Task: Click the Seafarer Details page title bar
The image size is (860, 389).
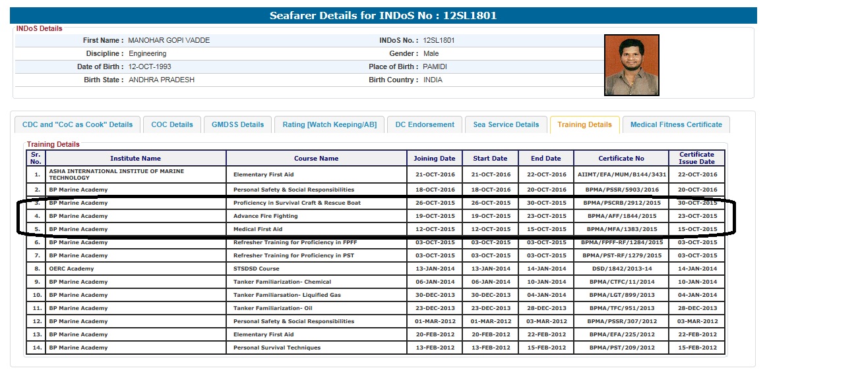Action: [x=383, y=16]
